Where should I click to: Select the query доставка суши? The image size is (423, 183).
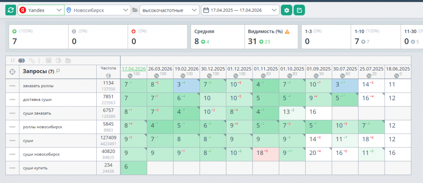click(x=37, y=100)
